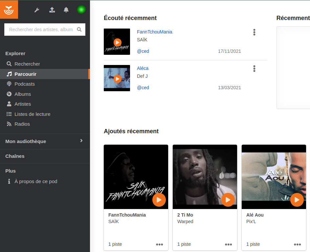The height and width of the screenshot is (252, 310).
Task: Click the 17/11/2021 listening date
Action: [229, 51]
